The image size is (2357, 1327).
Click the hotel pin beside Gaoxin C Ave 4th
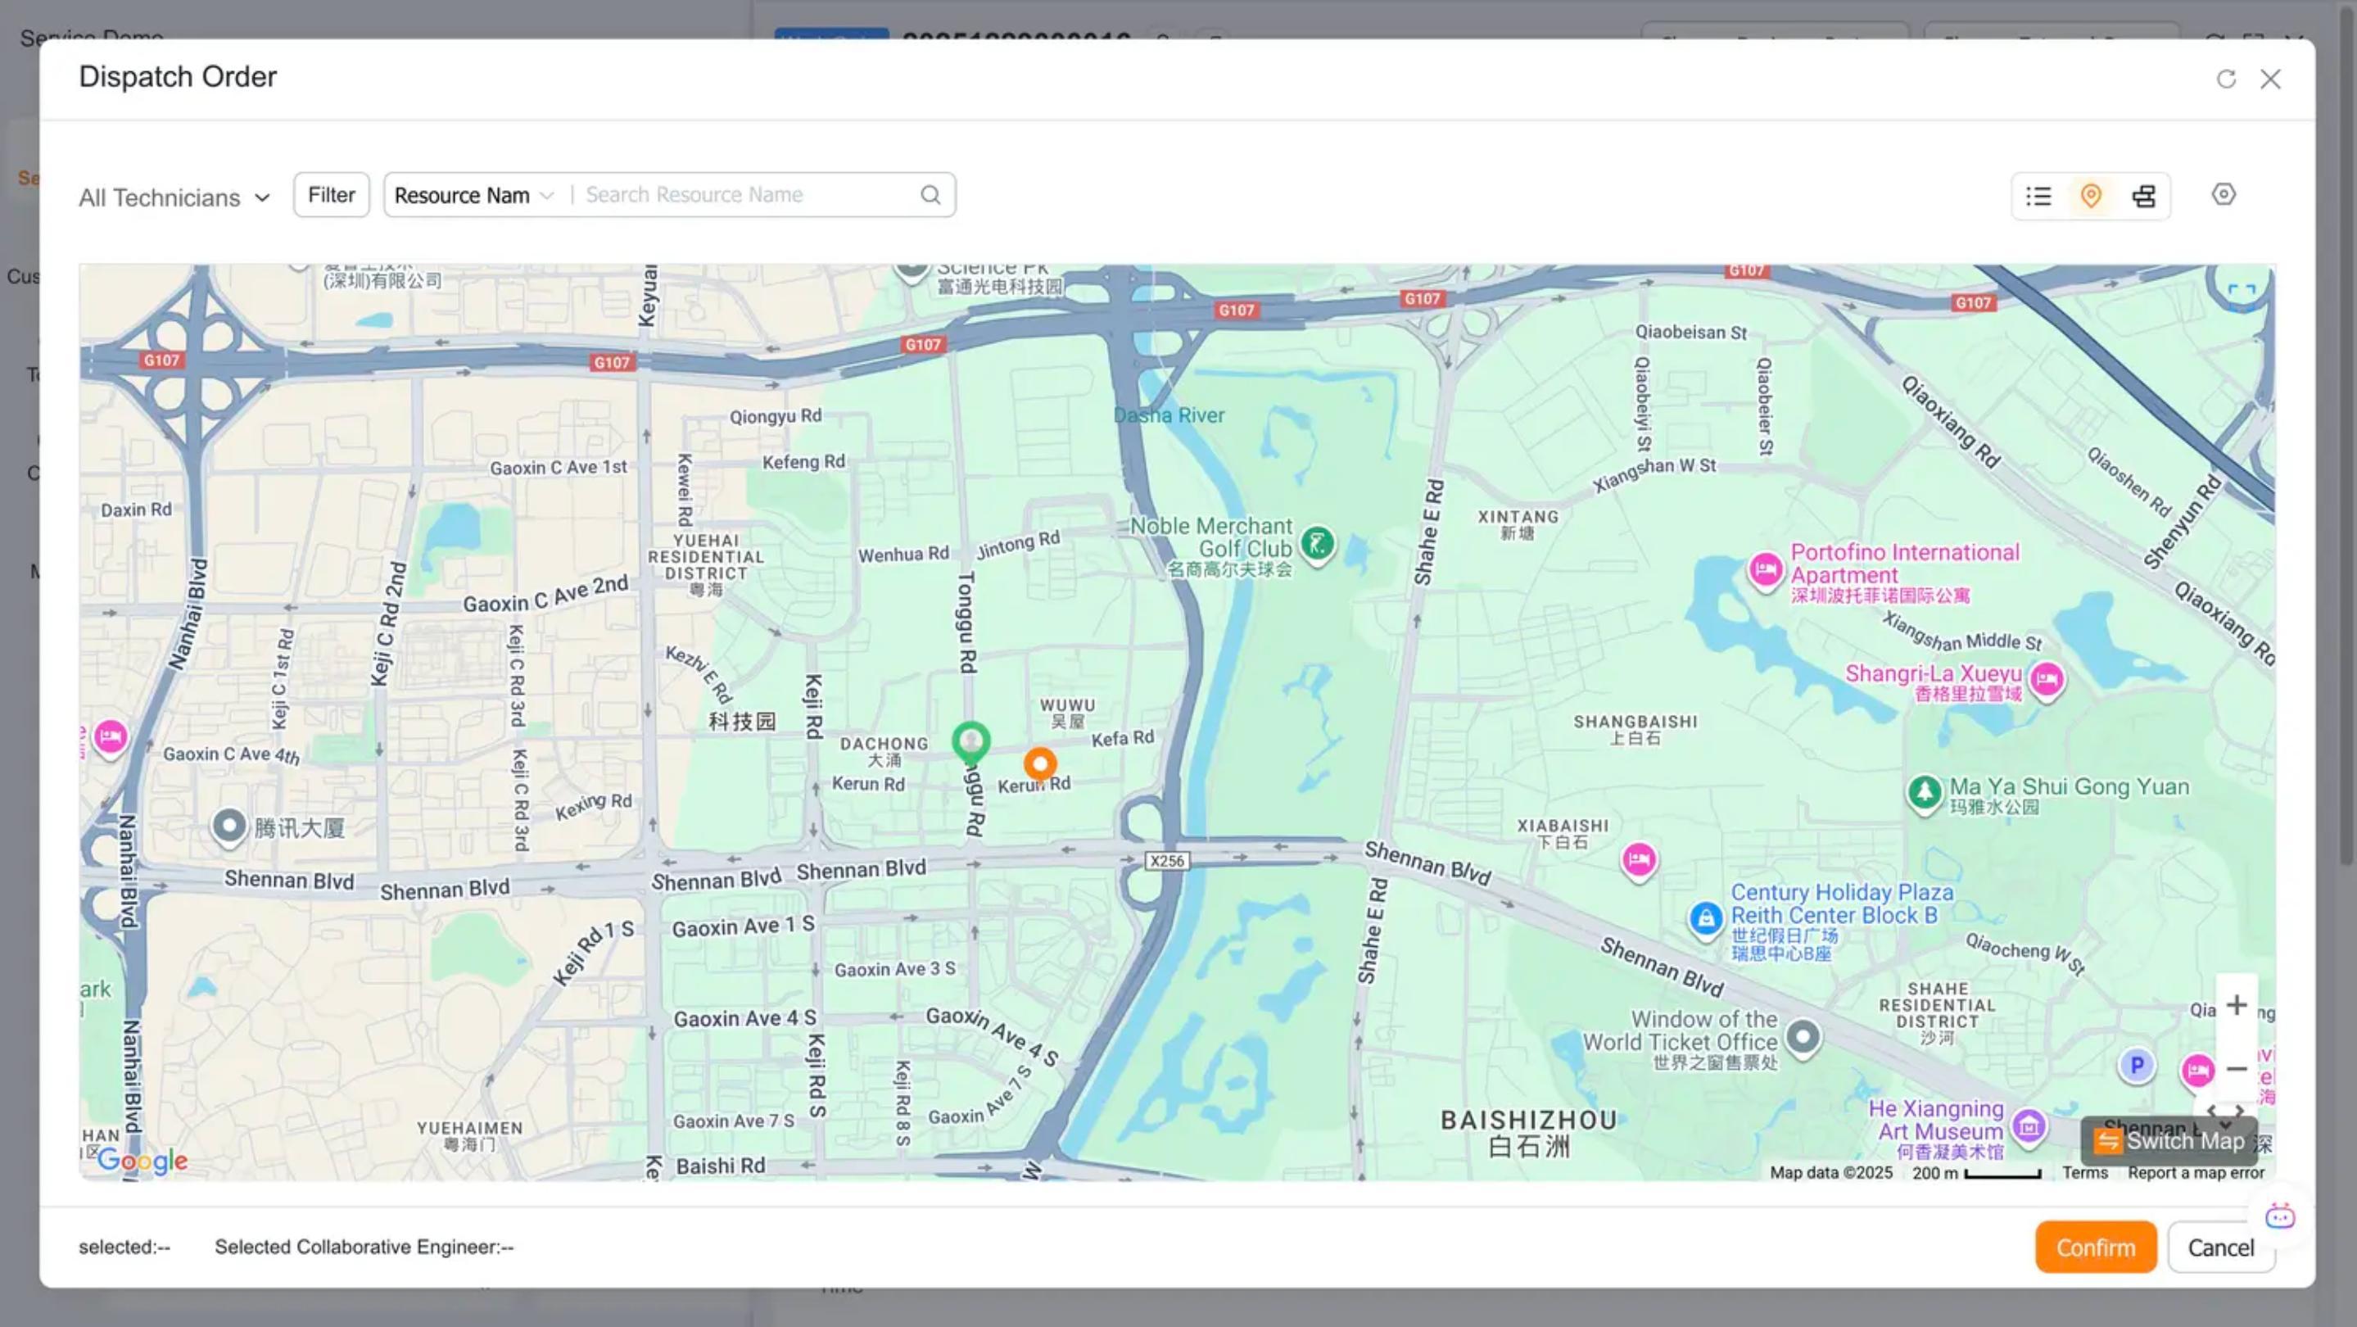tap(110, 737)
